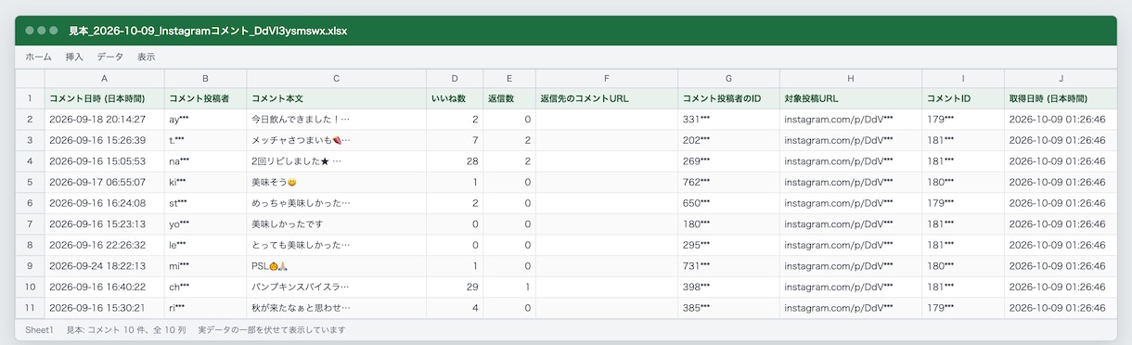This screenshot has height=345, width=1132.
Task: Select comment cell 美味しかったです
Action: tap(336, 224)
